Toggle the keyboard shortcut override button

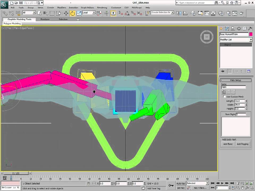point(113,13)
